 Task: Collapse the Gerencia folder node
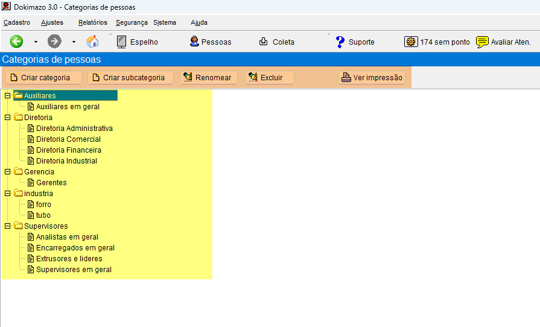(x=8, y=172)
